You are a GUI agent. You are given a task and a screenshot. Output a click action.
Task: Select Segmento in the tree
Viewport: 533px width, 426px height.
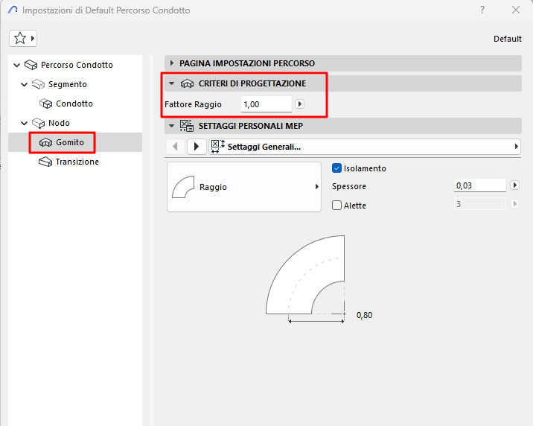(x=67, y=84)
